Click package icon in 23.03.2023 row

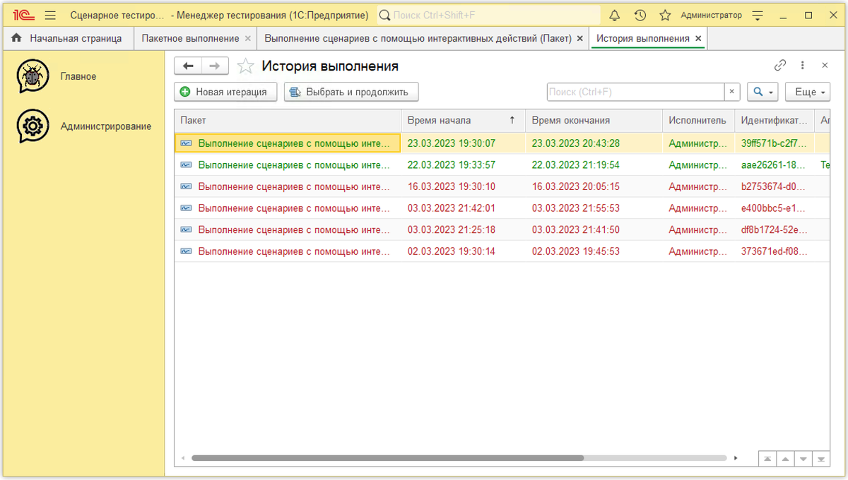tap(186, 143)
